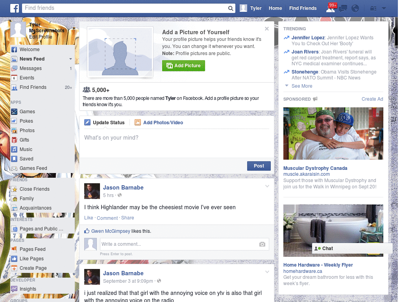The height and width of the screenshot is (302, 403).
Task: Open the Muscular Dystrophy Canada ad image
Action: click(333, 134)
